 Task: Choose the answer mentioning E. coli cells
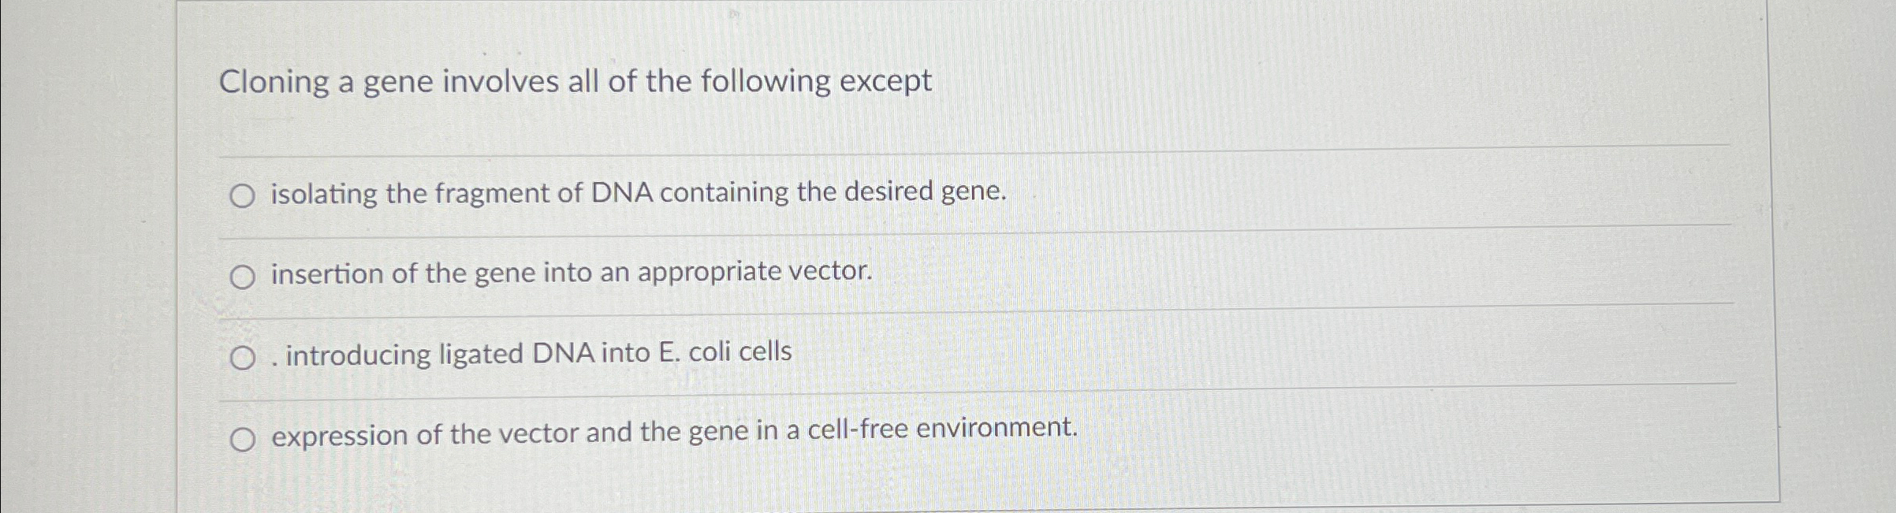tap(530, 354)
